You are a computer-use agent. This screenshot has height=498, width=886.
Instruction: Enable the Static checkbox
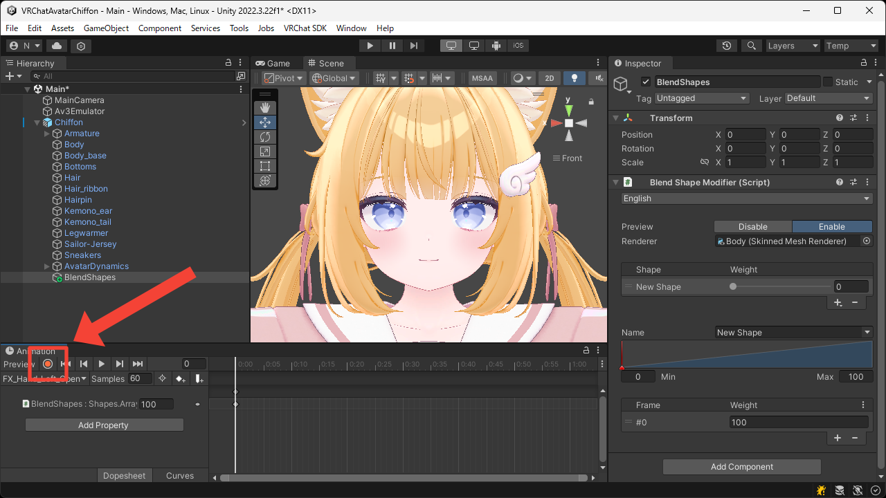pyautogui.click(x=827, y=82)
